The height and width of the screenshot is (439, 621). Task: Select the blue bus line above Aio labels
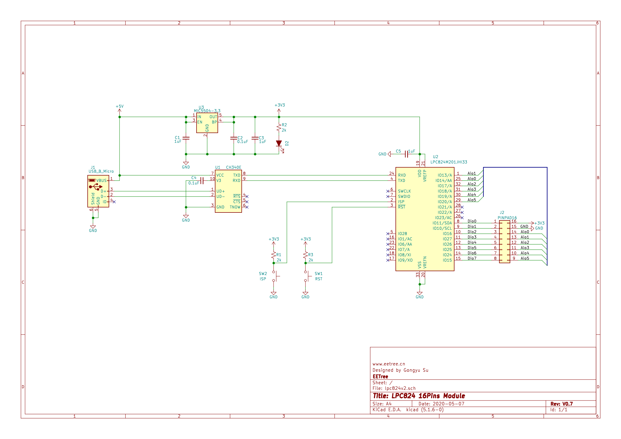[515, 167]
